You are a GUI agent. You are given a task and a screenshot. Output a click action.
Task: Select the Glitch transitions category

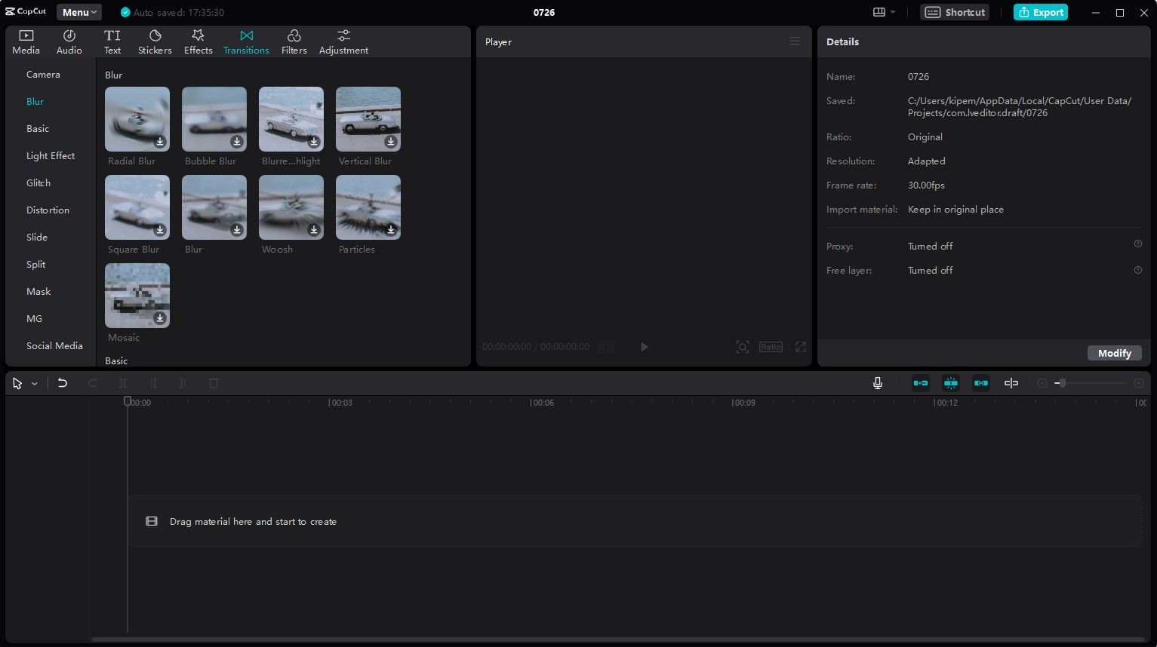pyautogui.click(x=38, y=183)
